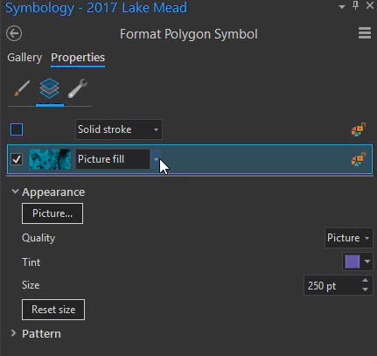The width and height of the screenshot is (377, 356).
Task: Select the Layers stack tab icon
Action: [50, 88]
